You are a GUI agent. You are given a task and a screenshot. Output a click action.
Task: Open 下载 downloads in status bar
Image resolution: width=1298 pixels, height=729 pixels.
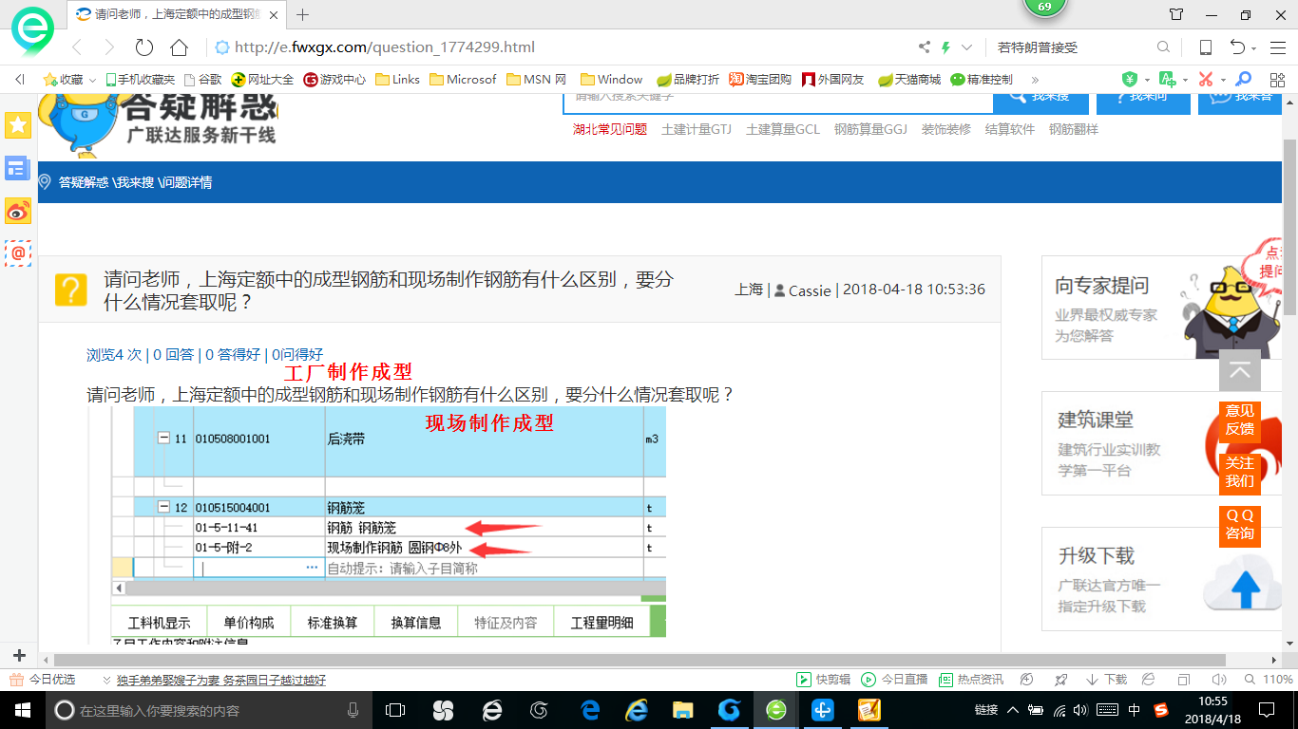click(x=1105, y=680)
